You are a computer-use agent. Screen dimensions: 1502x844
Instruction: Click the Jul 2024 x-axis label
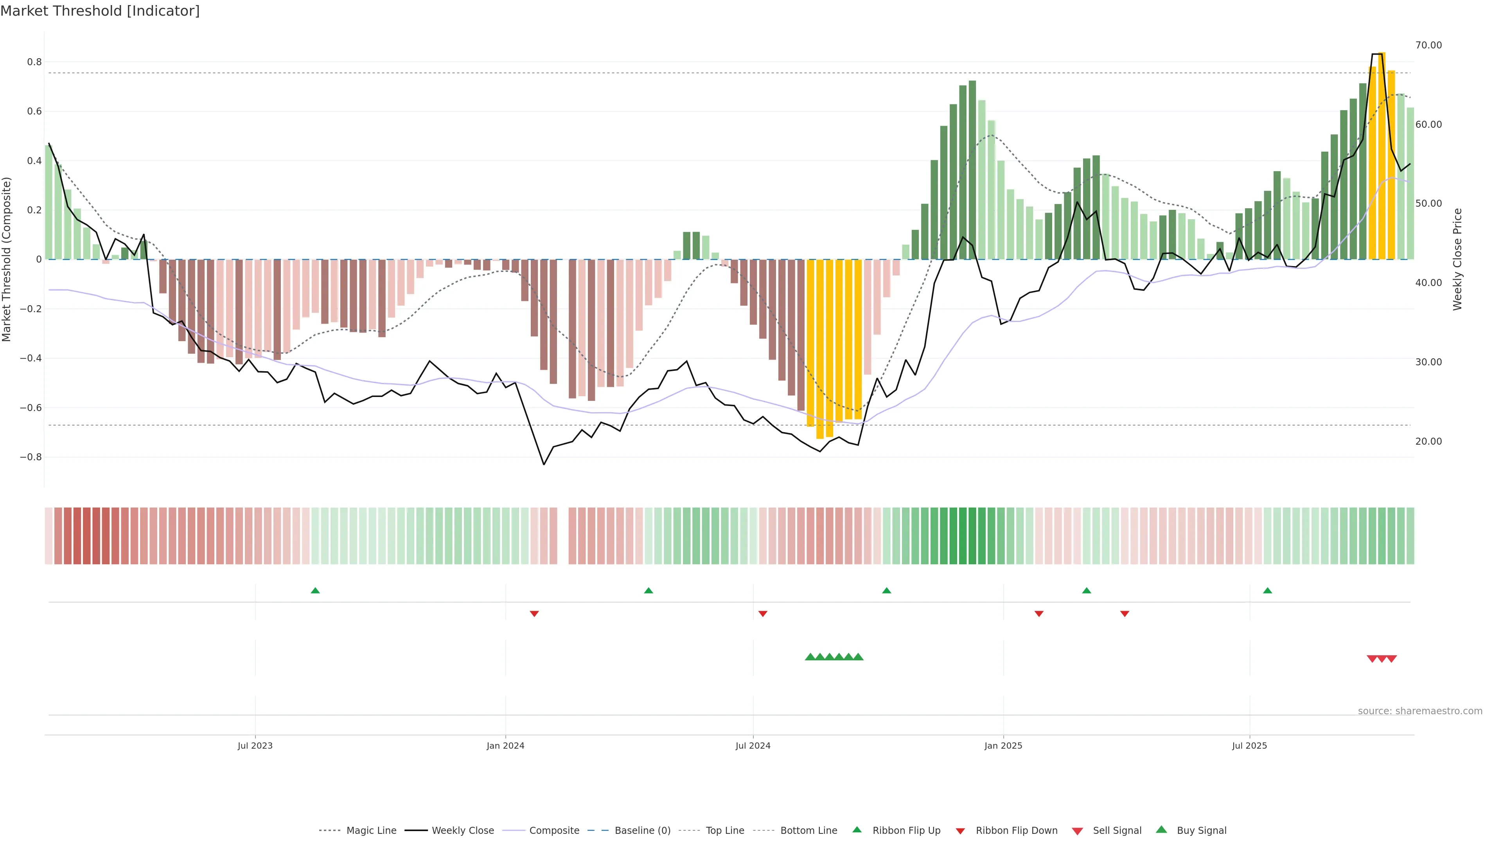[753, 746]
